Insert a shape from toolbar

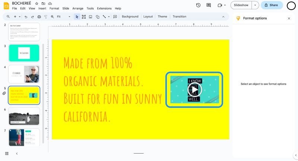[x=98, y=17]
